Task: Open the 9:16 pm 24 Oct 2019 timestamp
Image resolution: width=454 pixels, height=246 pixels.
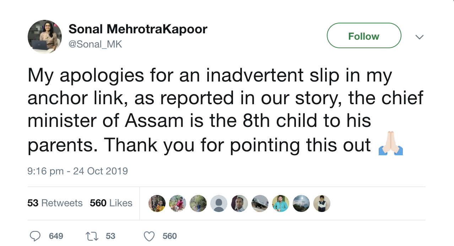Action: (77, 171)
